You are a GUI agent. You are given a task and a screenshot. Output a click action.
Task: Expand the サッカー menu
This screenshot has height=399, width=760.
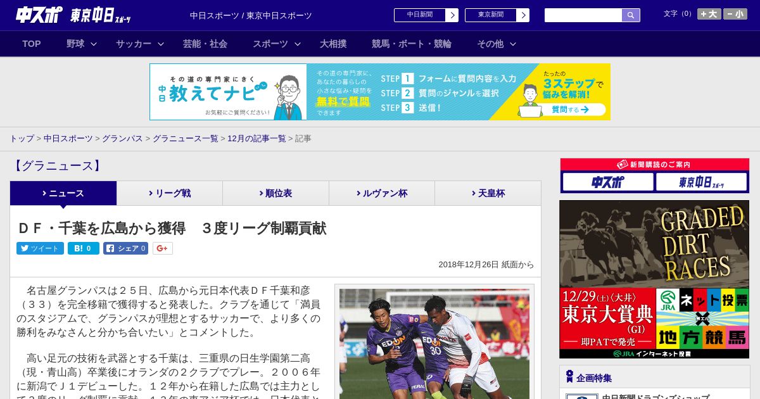pos(139,44)
